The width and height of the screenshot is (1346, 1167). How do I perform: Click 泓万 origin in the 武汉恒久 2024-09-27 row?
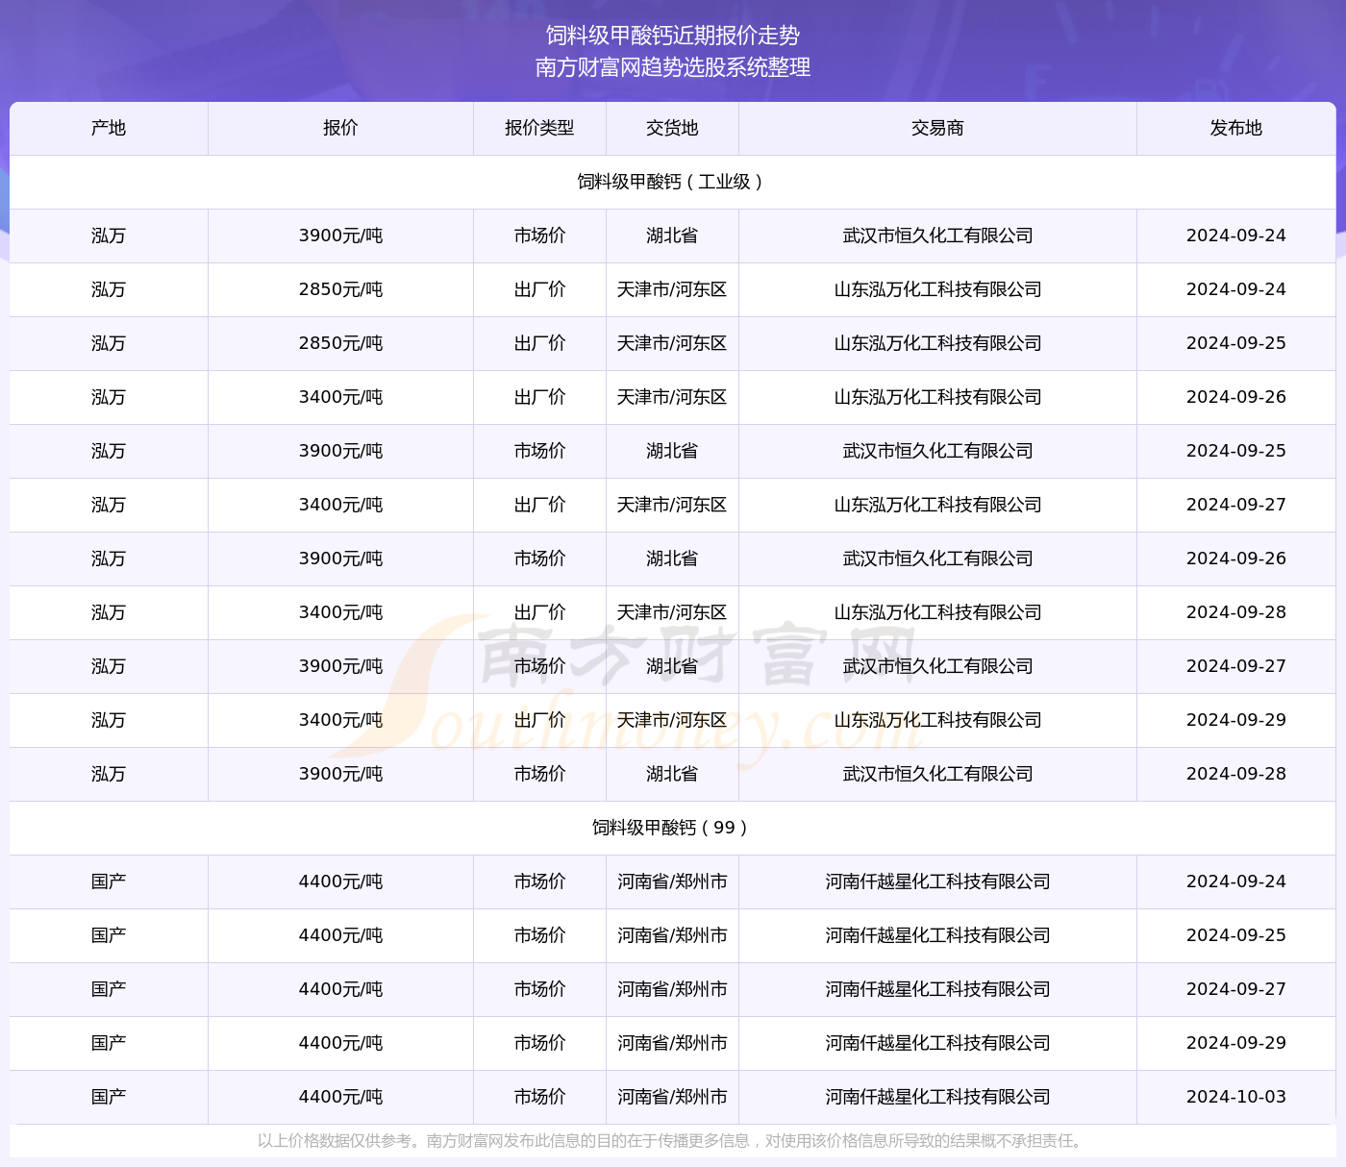tap(109, 666)
